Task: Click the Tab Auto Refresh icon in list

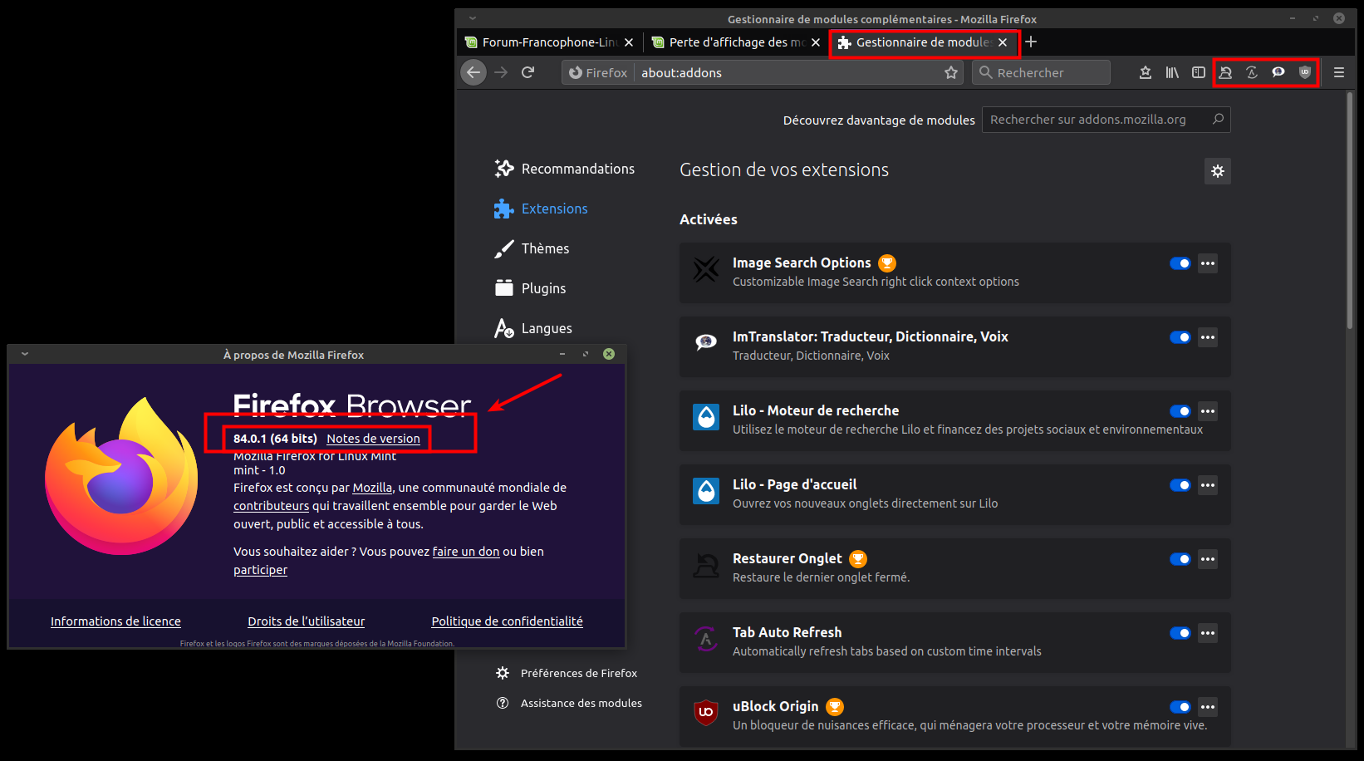Action: coord(706,639)
